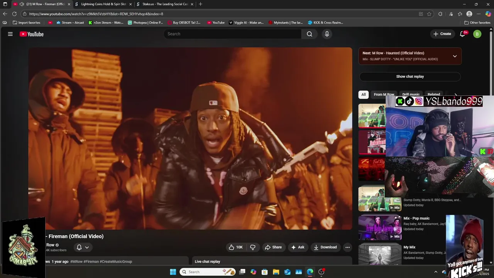Click in the YouTube search field
This screenshot has width=494, height=278.
pos(233,34)
